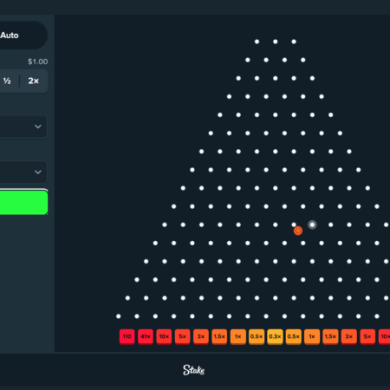Click the falling orange Plinko ball
The width and height of the screenshot is (390, 390).
[298, 231]
